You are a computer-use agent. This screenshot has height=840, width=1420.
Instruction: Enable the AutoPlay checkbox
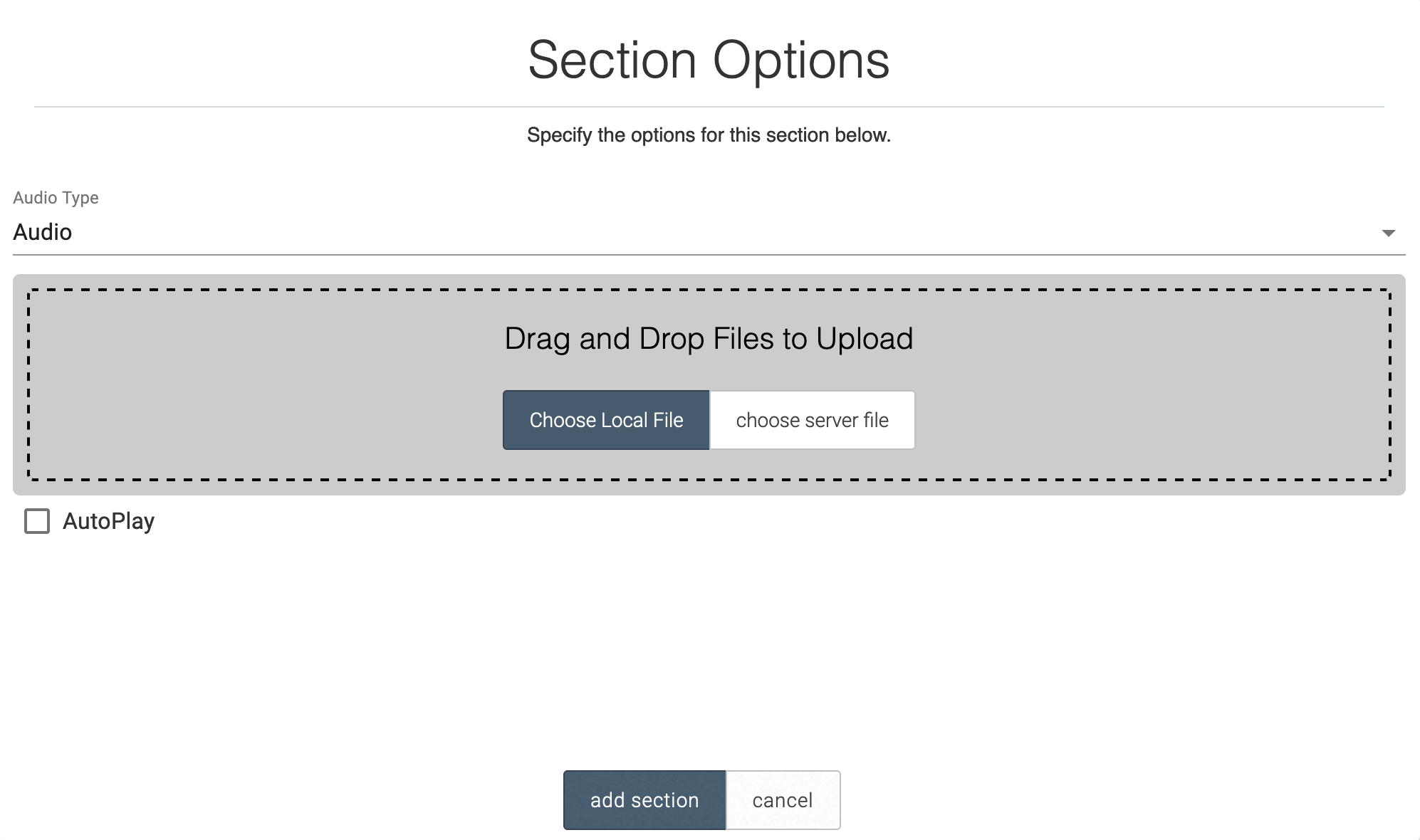tap(37, 521)
